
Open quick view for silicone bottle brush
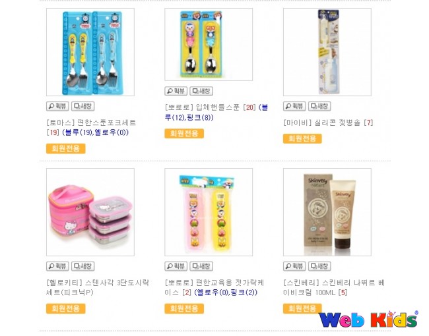tap(294, 106)
